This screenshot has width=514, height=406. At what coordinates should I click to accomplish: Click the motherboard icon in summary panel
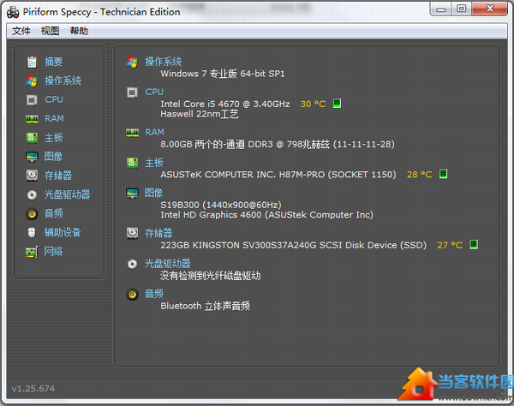(132, 163)
